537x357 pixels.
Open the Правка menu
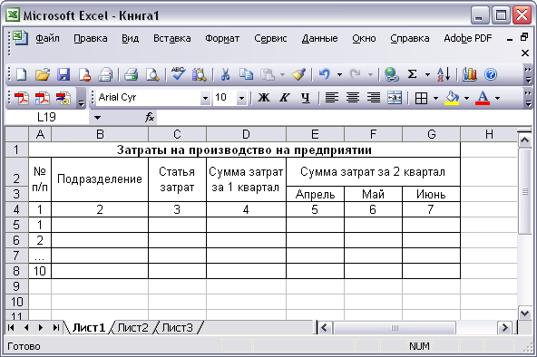click(x=91, y=38)
